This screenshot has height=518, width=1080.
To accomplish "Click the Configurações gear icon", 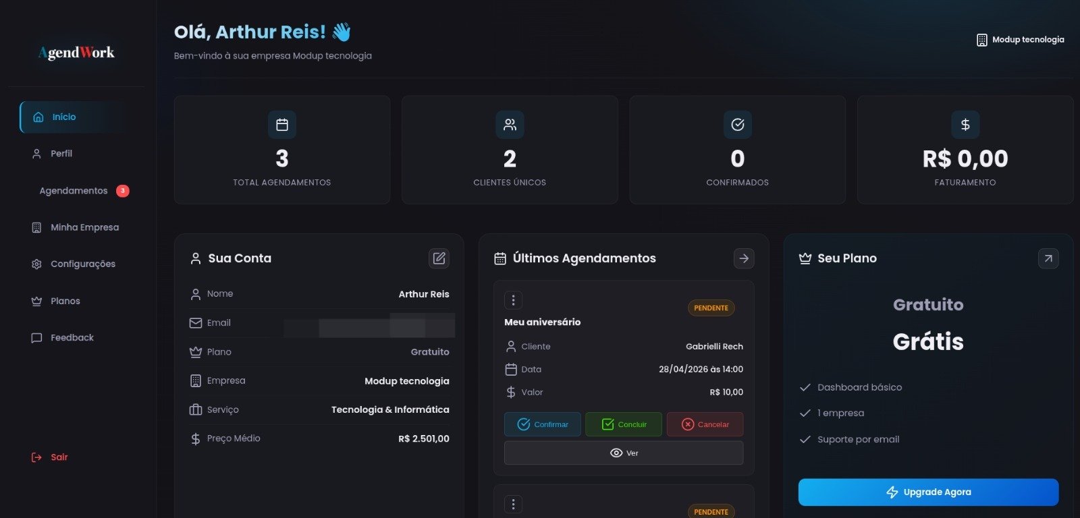I will [36, 264].
